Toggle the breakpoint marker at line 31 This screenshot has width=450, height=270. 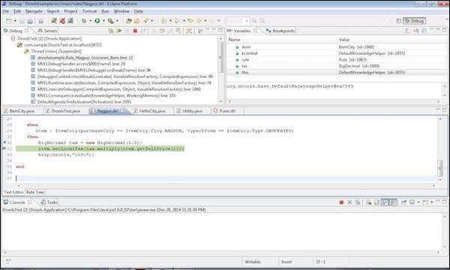(4, 142)
